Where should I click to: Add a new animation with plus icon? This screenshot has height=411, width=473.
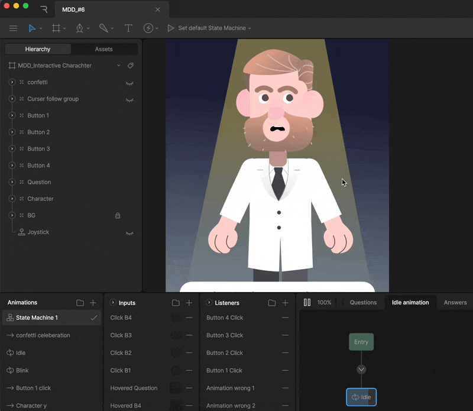[x=93, y=303]
